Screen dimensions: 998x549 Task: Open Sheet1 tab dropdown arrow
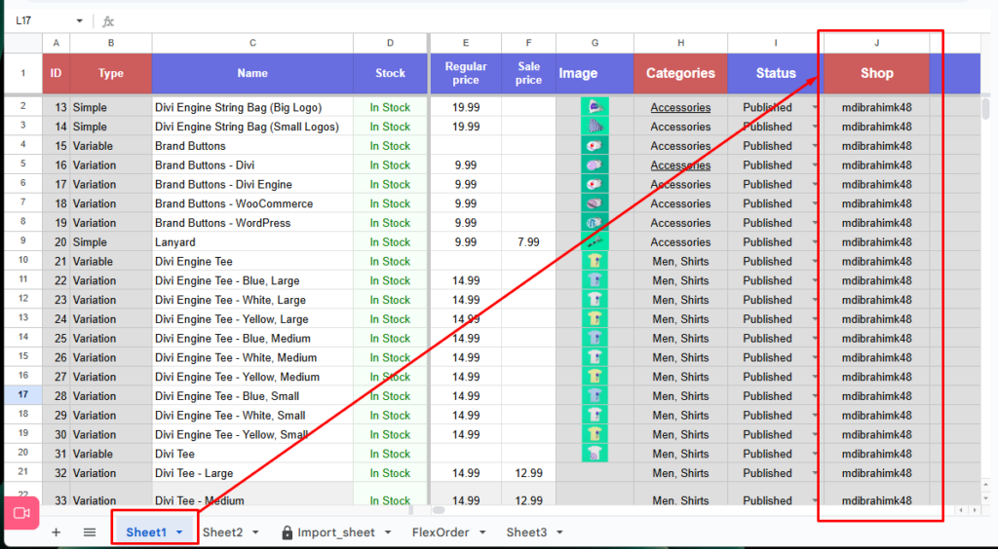[x=179, y=532]
